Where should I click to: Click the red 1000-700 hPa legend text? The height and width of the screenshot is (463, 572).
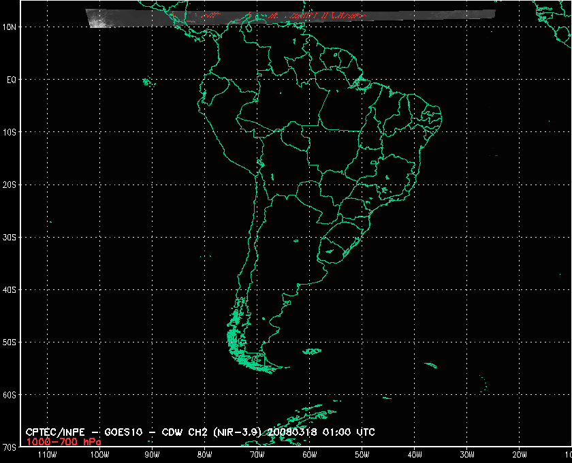[x=63, y=442]
